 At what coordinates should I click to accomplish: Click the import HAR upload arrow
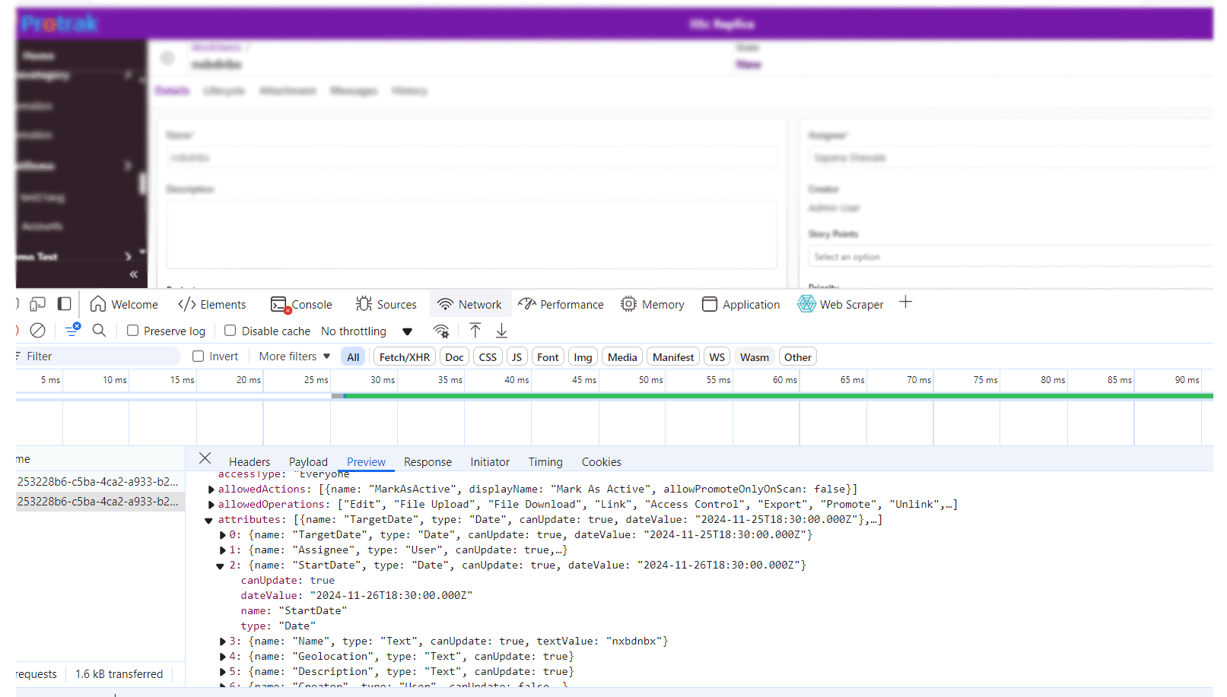(475, 331)
